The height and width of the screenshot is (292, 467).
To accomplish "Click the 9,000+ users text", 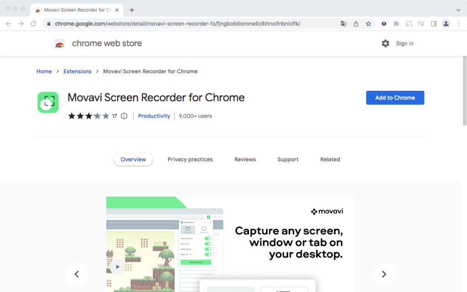I will [195, 116].
